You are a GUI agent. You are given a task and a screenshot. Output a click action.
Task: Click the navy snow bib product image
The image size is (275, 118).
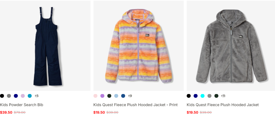click(x=45, y=46)
